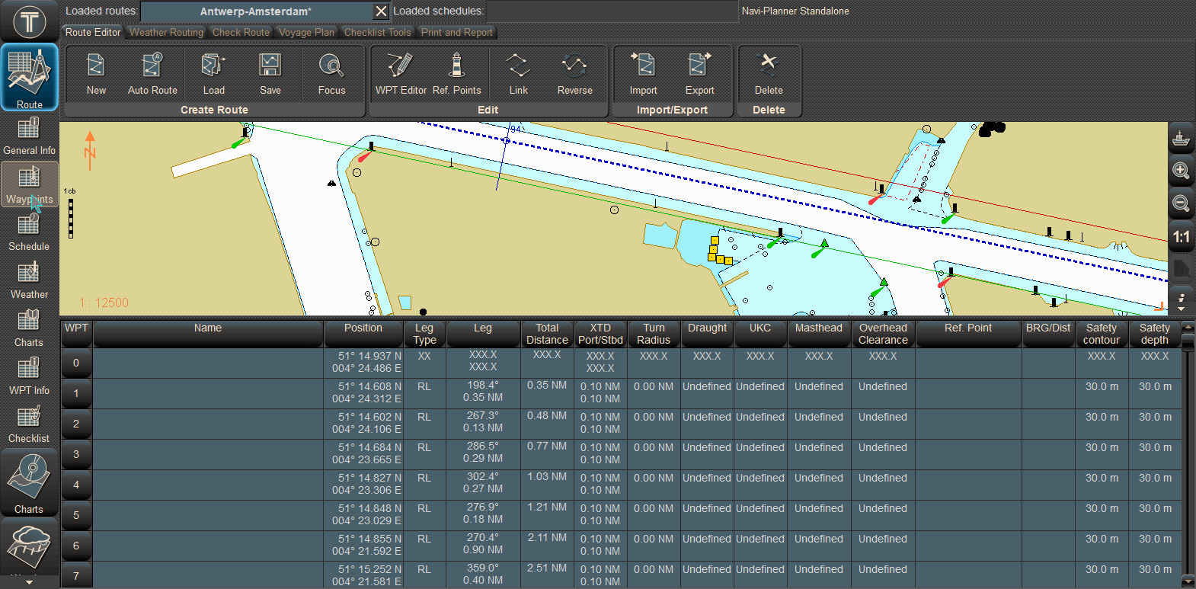Reset chart scale with 1:1 button
Viewport: 1196px width, 589px height.
(1181, 237)
